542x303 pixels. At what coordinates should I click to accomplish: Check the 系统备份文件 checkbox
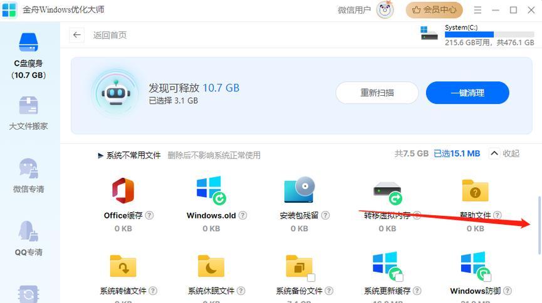coord(311,277)
